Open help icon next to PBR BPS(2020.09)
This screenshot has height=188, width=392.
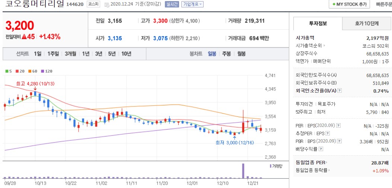click(x=339, y=141)
